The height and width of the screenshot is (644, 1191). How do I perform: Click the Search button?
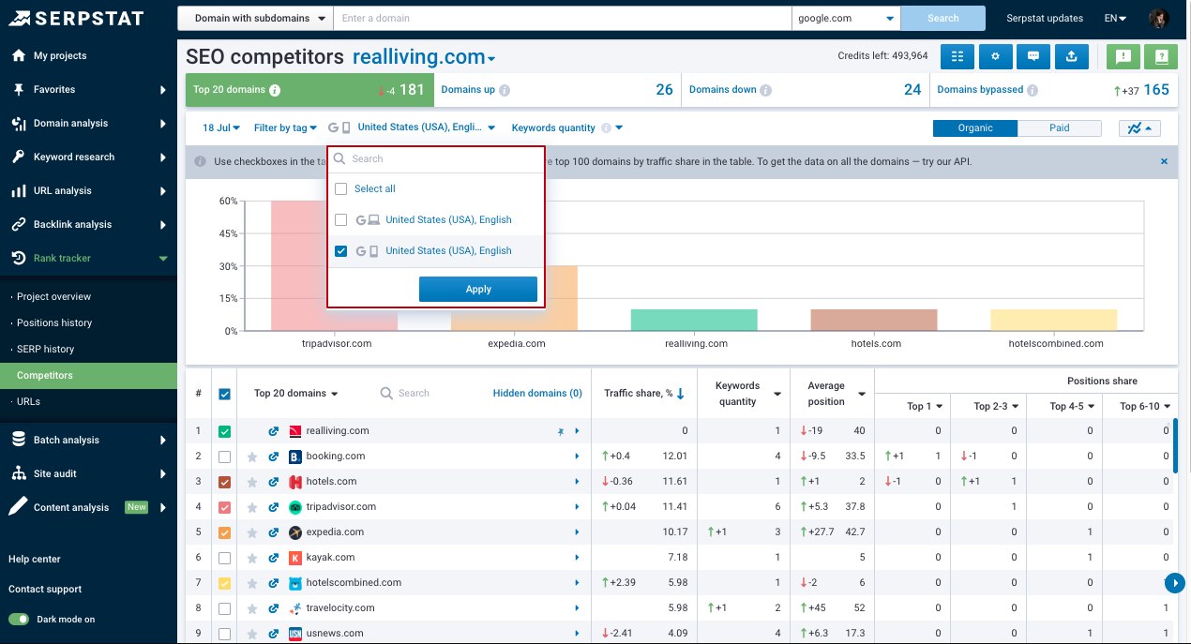click(943, 18)
